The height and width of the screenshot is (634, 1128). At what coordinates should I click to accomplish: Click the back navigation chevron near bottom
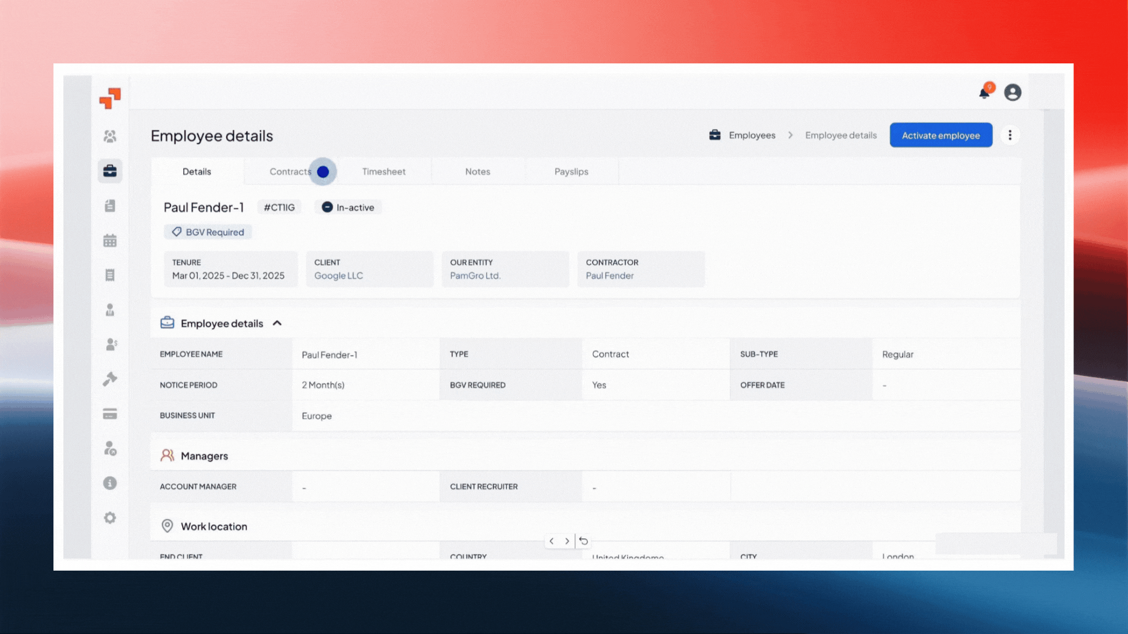click(552, 541)
